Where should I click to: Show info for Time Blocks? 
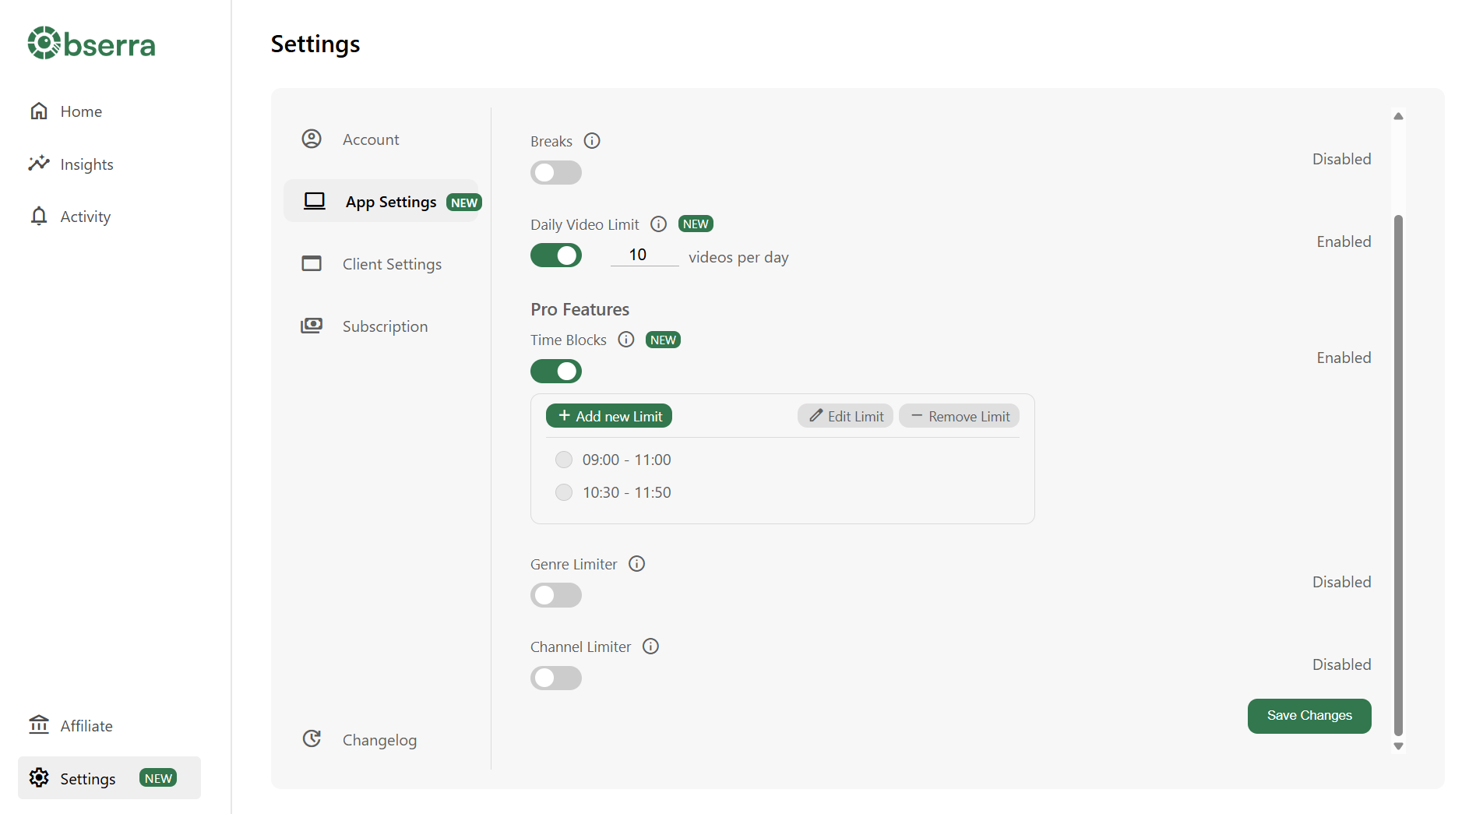pos(626,340)
